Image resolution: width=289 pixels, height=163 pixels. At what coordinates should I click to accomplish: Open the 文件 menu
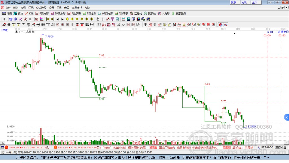tap(8, 8)
